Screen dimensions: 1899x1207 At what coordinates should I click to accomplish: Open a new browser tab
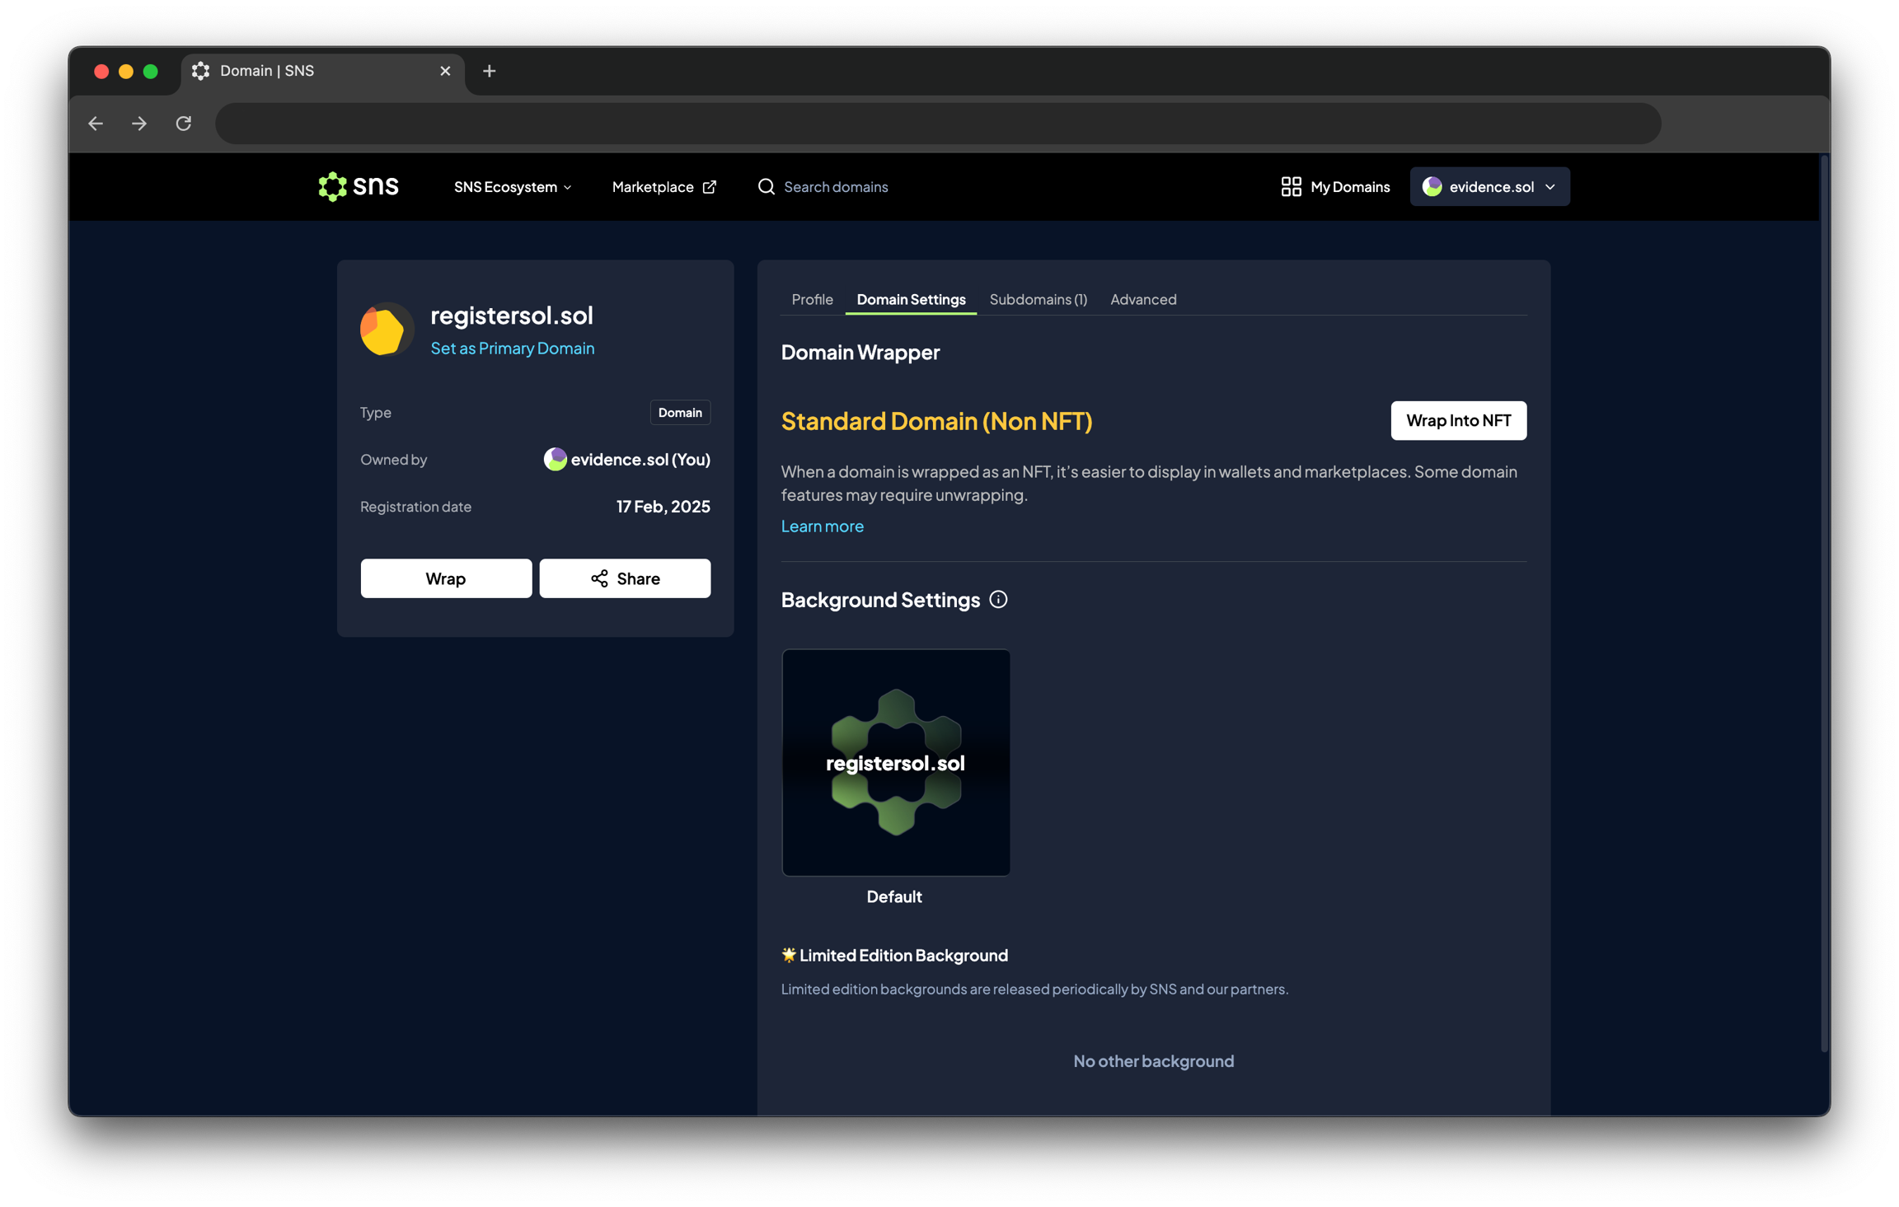[x=489, y=71]
